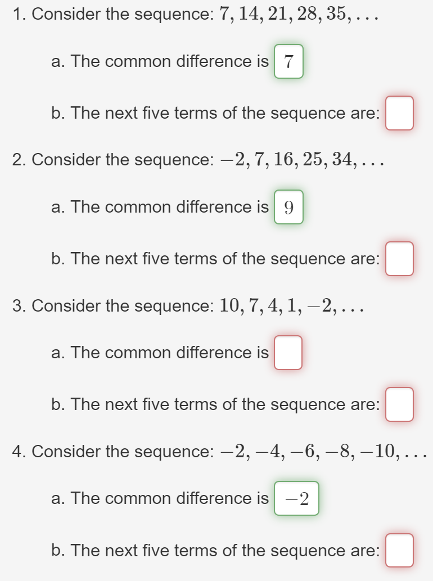This screenshot has width=433, height=581.
Task: Click question 1 part b next five terms text
Action: [x=215, y=113]
